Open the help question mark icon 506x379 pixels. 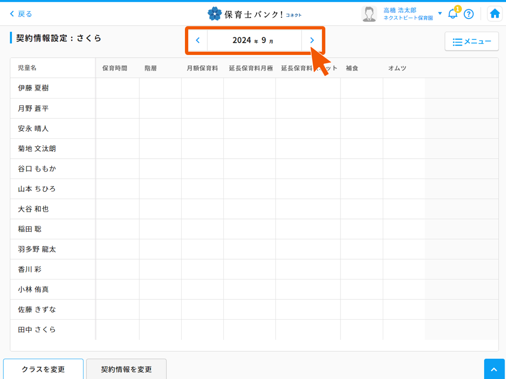[469, 14]
